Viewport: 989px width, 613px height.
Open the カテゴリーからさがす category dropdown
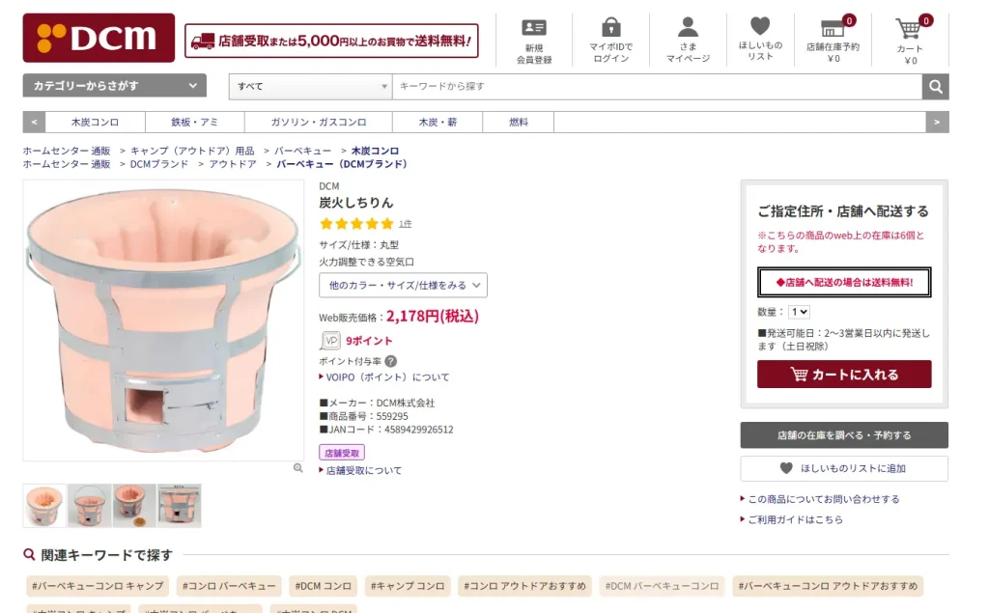click(114, 86)
